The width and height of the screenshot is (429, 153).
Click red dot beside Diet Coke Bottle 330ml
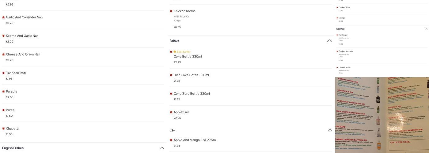coord(171,75)
